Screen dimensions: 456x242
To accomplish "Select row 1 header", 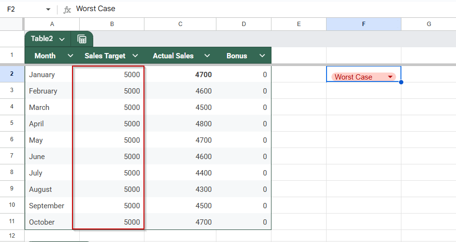I will coord(12,55).
